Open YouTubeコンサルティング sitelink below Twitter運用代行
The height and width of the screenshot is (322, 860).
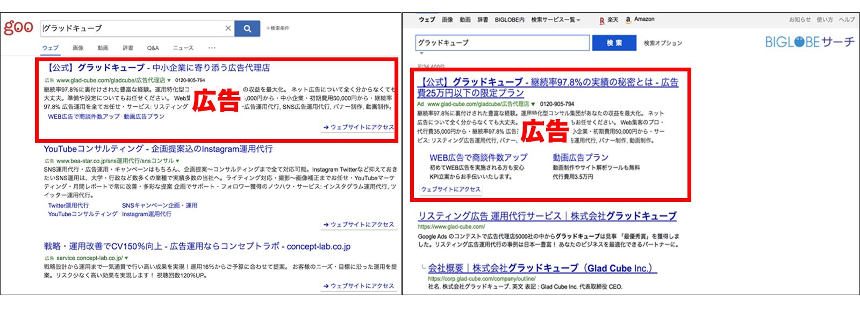point(82,214)
